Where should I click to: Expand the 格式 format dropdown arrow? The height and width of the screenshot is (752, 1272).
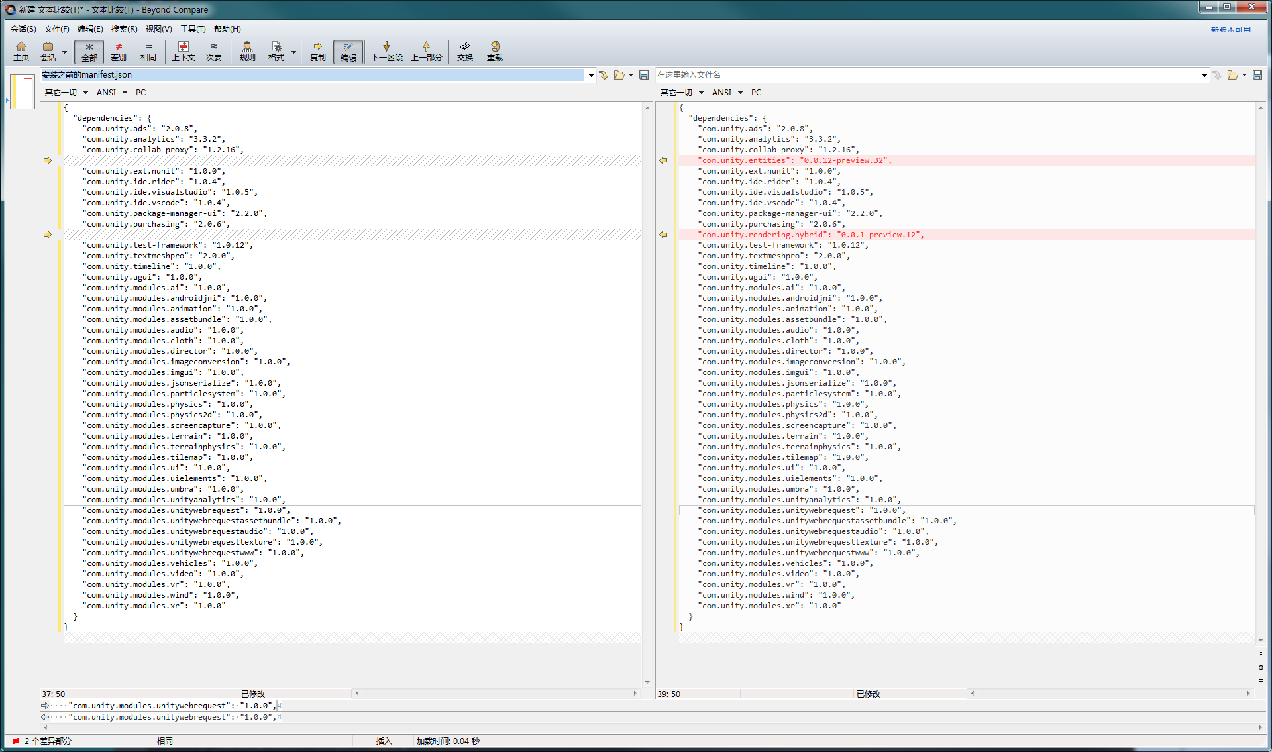293,52
